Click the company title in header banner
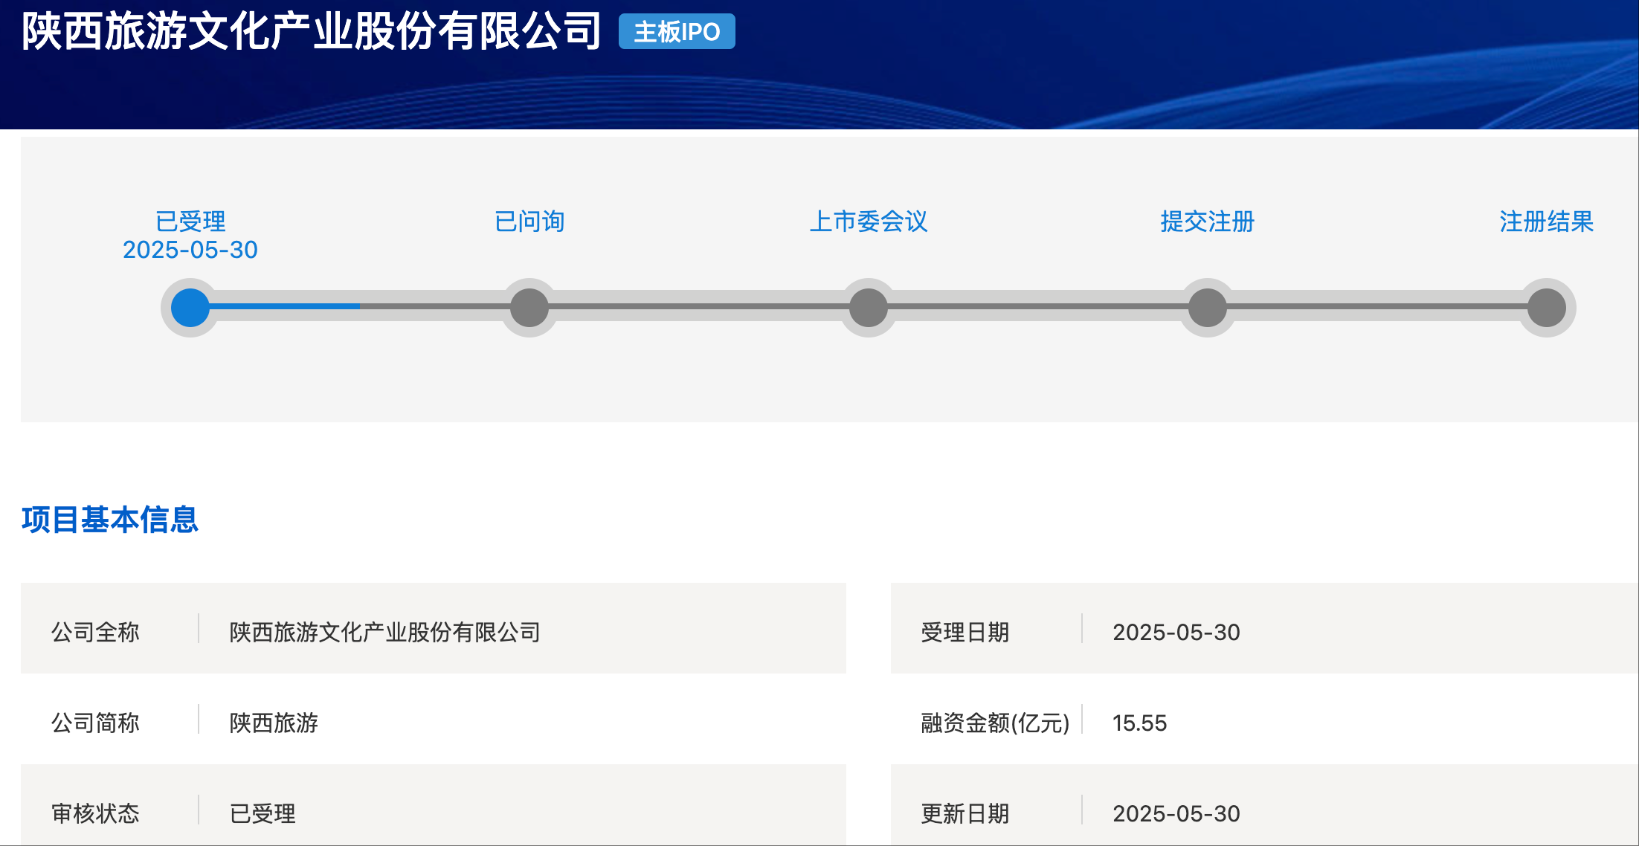The width and height of the screenshot is (1639, 846). pyautogui.click(x=311, y=32)
